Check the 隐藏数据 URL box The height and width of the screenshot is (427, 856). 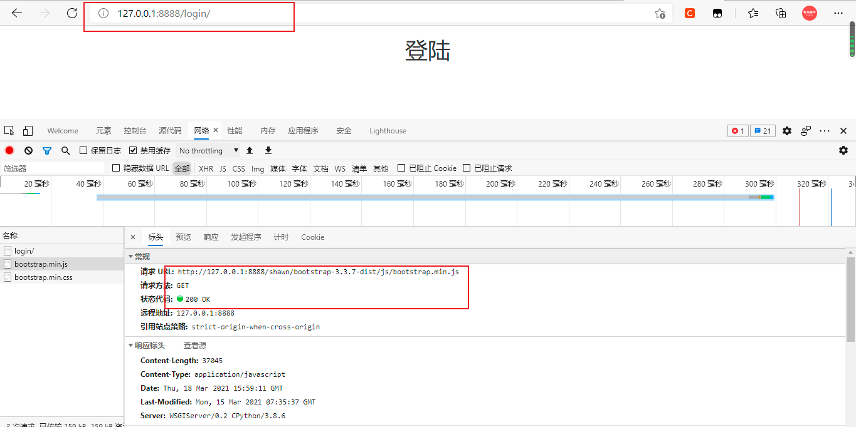pos(116,168)
